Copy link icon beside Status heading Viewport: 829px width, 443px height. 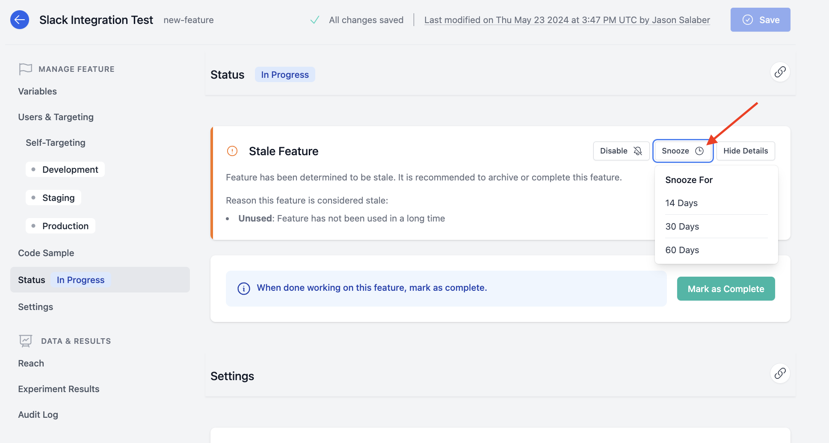780,72
